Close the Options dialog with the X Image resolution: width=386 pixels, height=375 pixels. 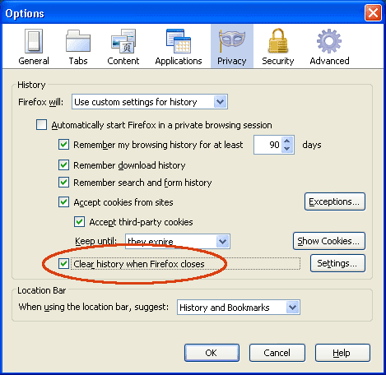[373, 12]
